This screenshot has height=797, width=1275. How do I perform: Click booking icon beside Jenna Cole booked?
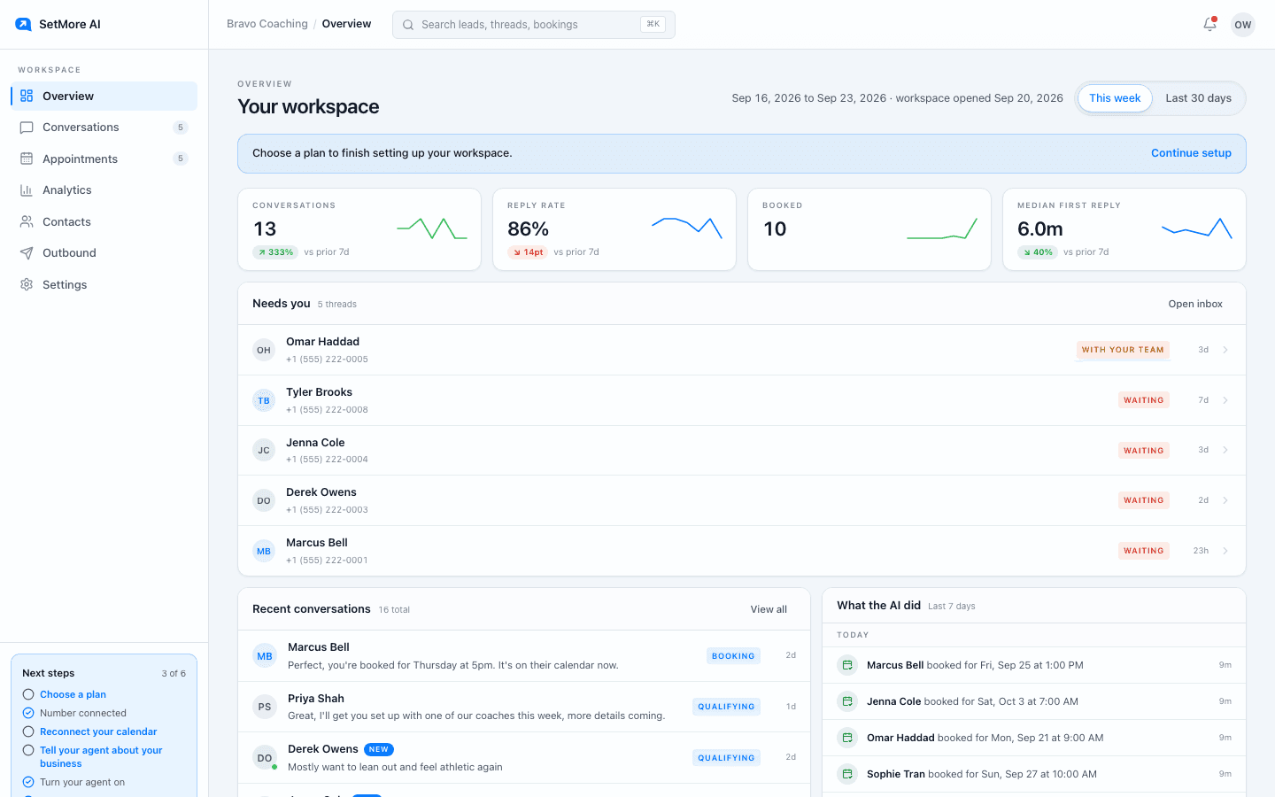847,701
